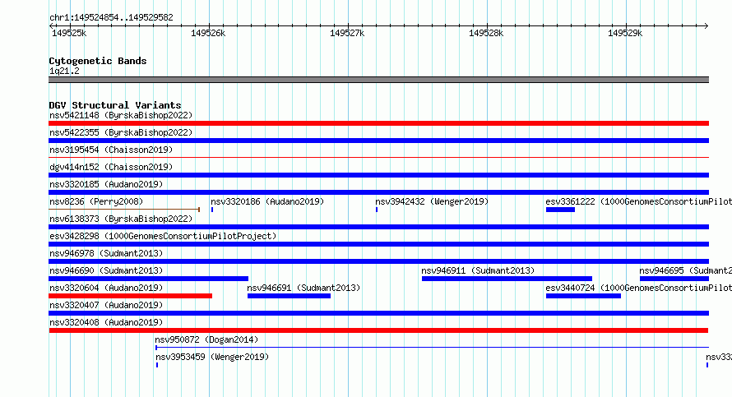
Task: Open variant label esv3361222
Action: tap(638, 201)
